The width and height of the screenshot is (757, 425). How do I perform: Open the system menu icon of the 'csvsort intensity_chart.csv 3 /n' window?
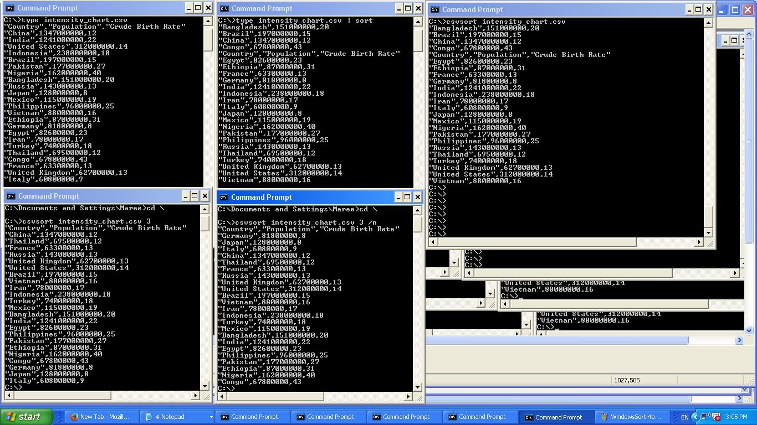pyautogui.click(x=223, y=197)
